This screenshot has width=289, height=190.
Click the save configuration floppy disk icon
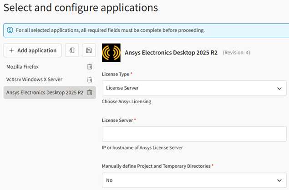coord(89,50)
